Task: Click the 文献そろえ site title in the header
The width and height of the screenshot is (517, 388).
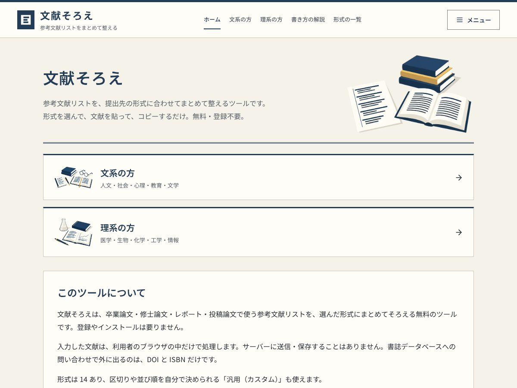Action: pyautogui.click(x=67, y=16)
